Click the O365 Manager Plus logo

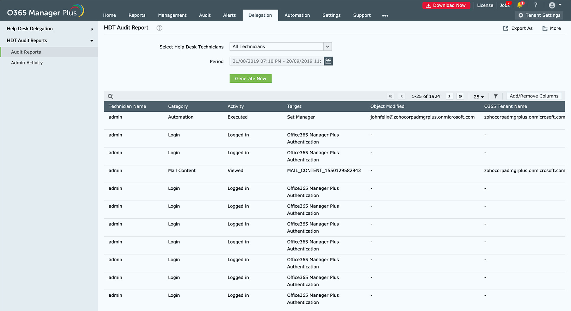[x=45, y=11]
